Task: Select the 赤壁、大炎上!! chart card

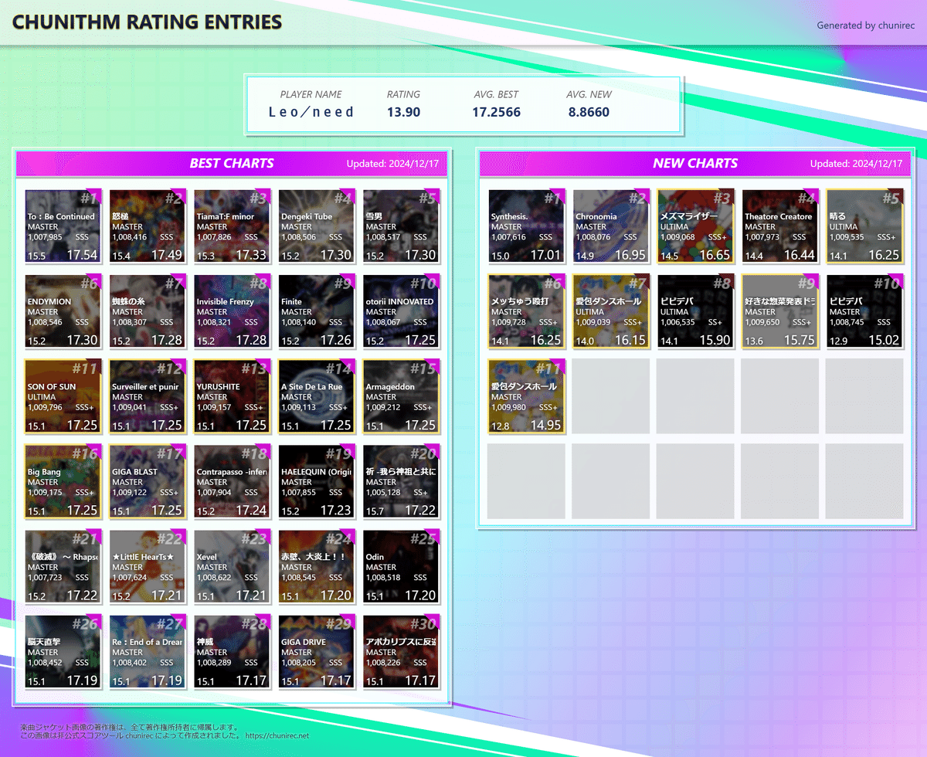Action: 317,566
